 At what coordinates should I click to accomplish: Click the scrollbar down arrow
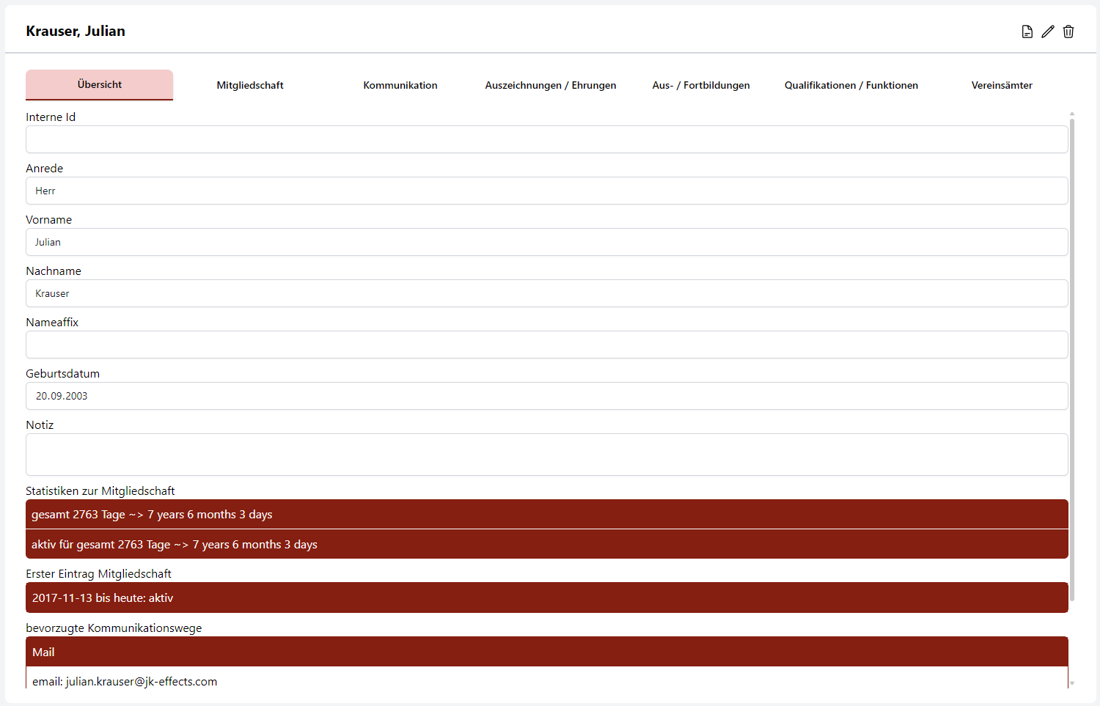coord(1072,683)
